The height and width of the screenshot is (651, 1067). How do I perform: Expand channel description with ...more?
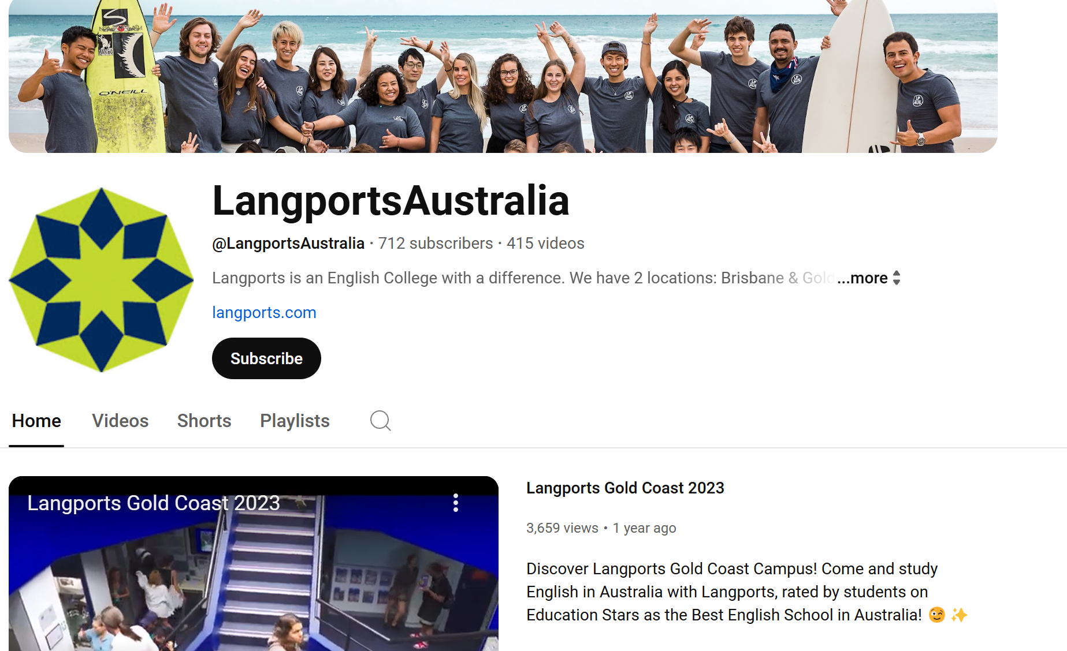(862, 278)
